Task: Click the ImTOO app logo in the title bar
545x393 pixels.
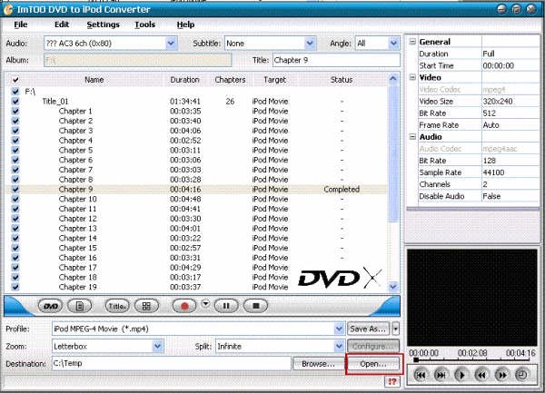Action: tap(8, 10)
